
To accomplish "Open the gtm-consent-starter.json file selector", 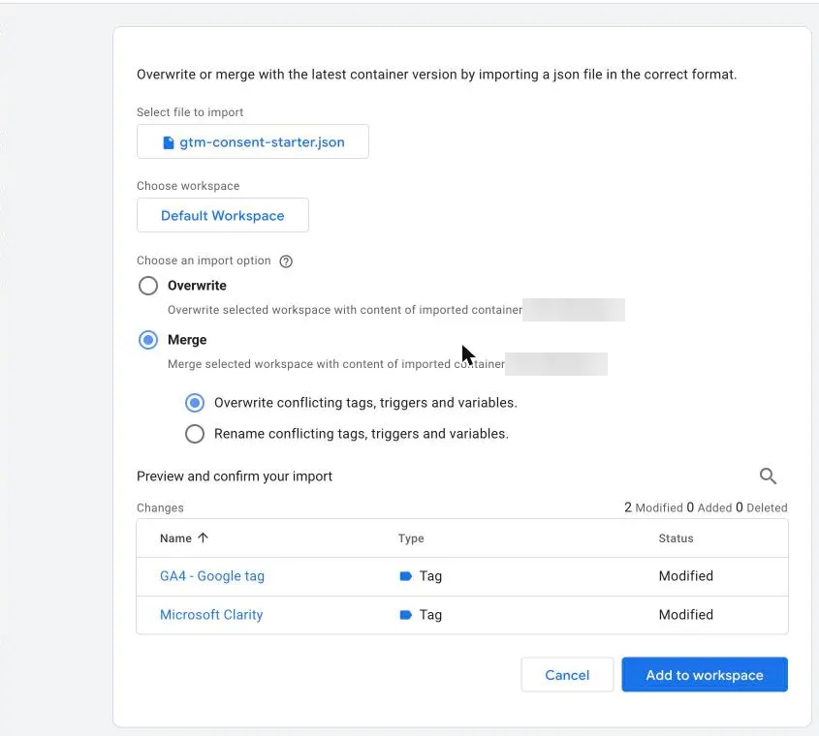I will (x=252, y=141).
